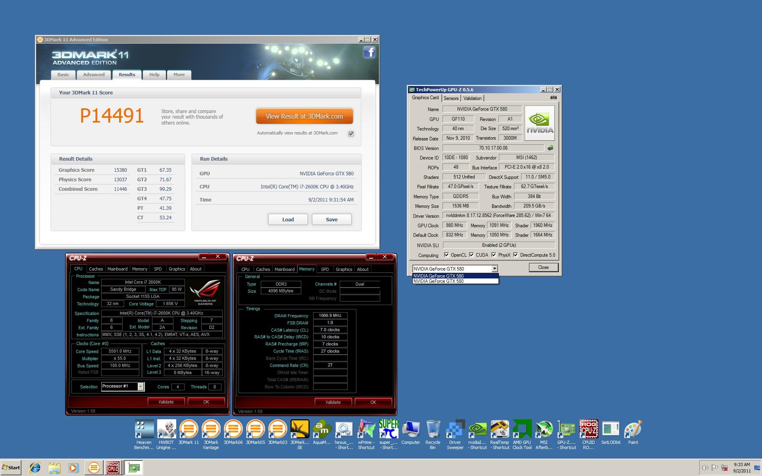This screenshot has height=476, width=762.
Task: Select the highlighted first GeForce GTX 580 entry
Action: [455, 276]
